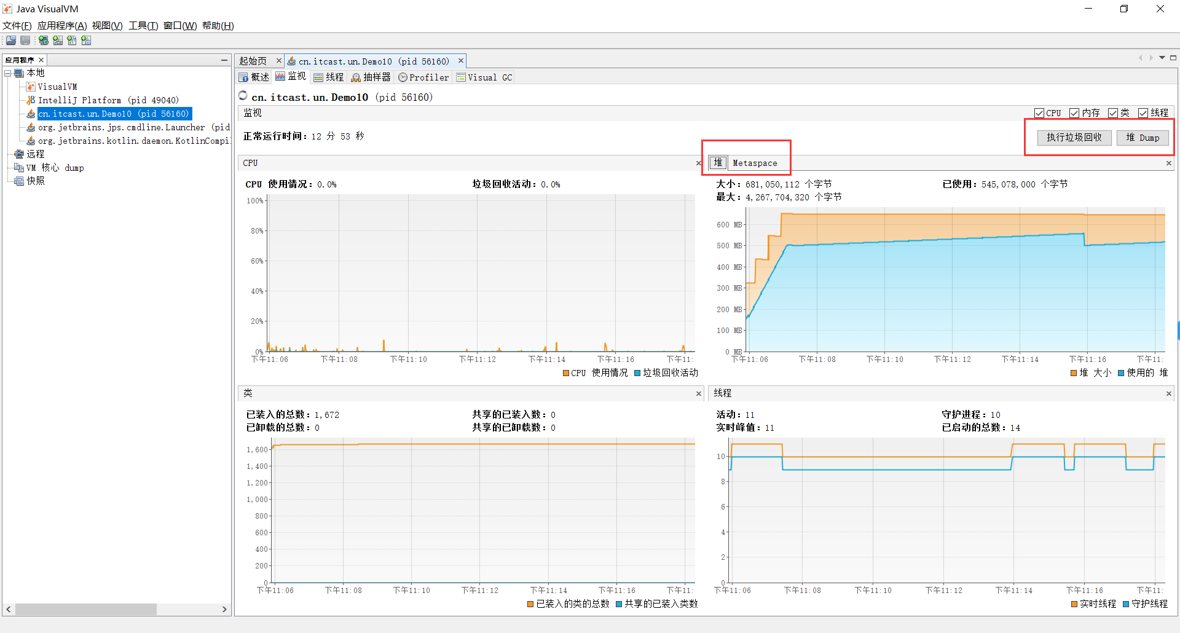Uncheck the CPU graph checkbox
Screen dimensions: 1180x633
pyautogui.click(x=1039, y=113)
